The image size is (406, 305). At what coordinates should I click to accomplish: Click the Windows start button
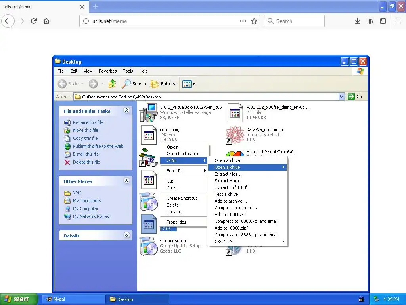coord(19,299)
